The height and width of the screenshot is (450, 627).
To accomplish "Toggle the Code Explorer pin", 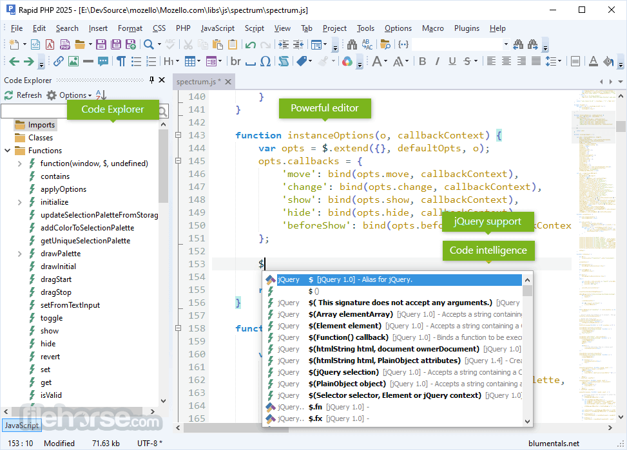I will point(151,80).
